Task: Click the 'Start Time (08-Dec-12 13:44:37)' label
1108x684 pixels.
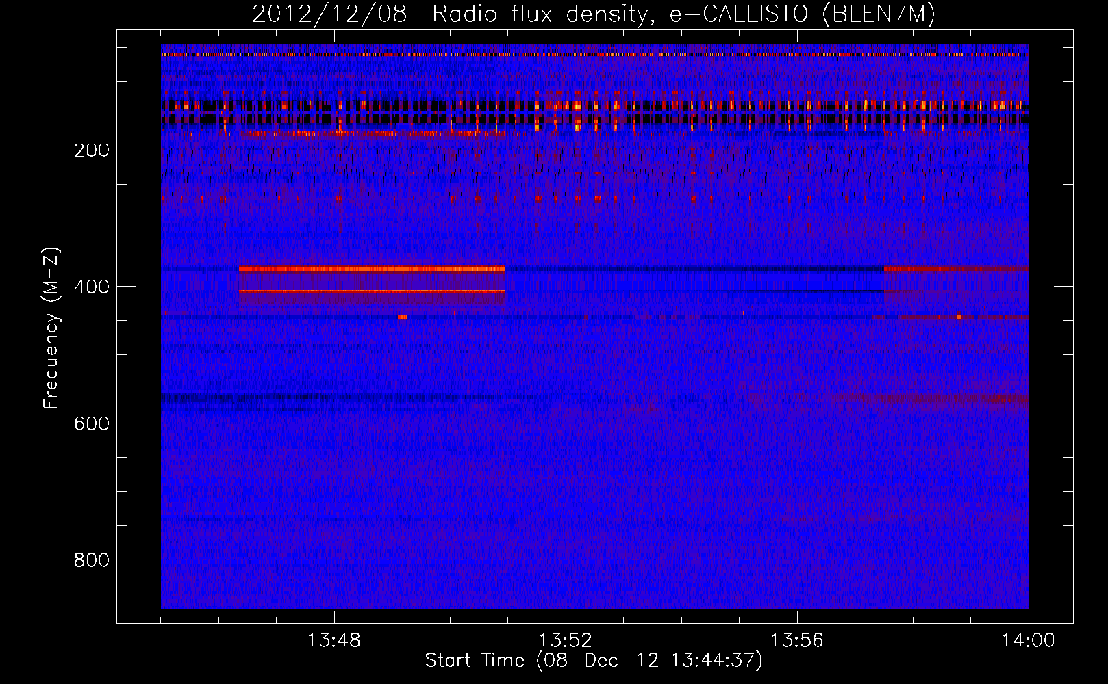Action: tap(594, 661)
